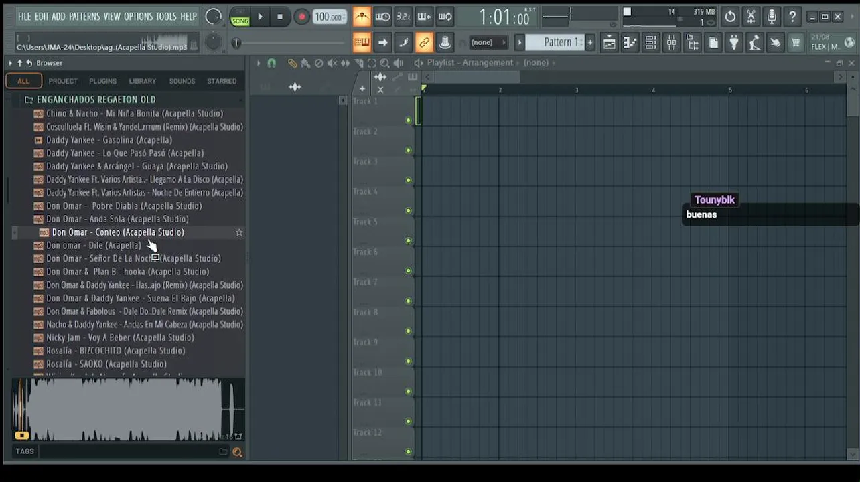860x482 pixels.
Task: Arm the record button
Action: point(301,17)
